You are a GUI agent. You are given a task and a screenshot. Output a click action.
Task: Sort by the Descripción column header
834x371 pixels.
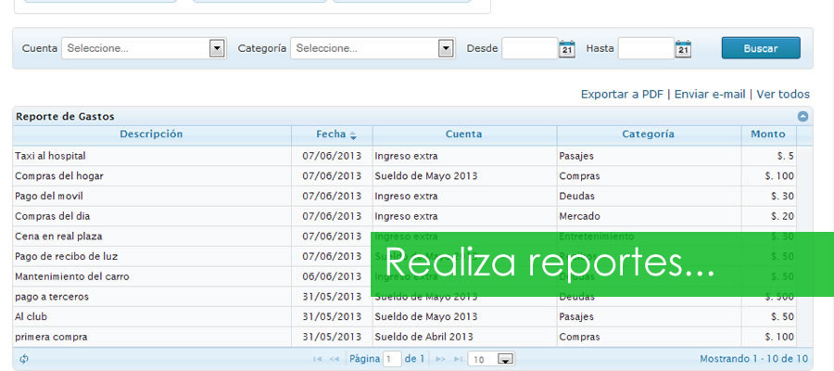(151, 134)
